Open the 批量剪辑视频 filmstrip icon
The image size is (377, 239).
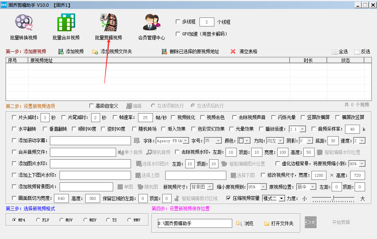pos(109,22)
